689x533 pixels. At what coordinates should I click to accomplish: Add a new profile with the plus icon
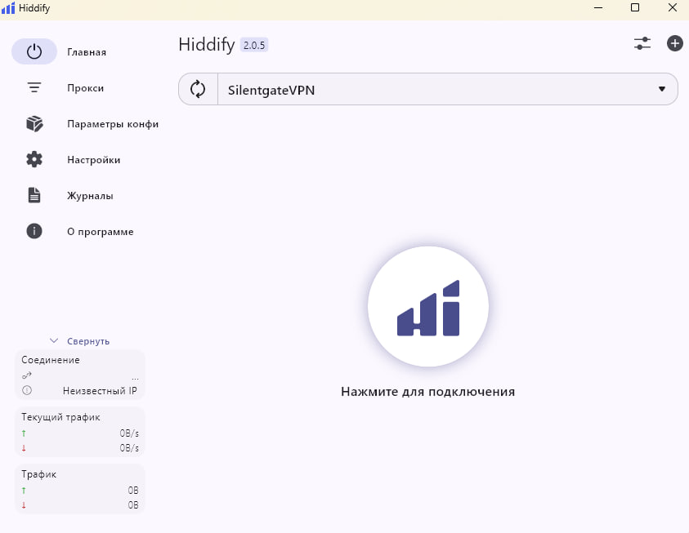coord(675,43)
